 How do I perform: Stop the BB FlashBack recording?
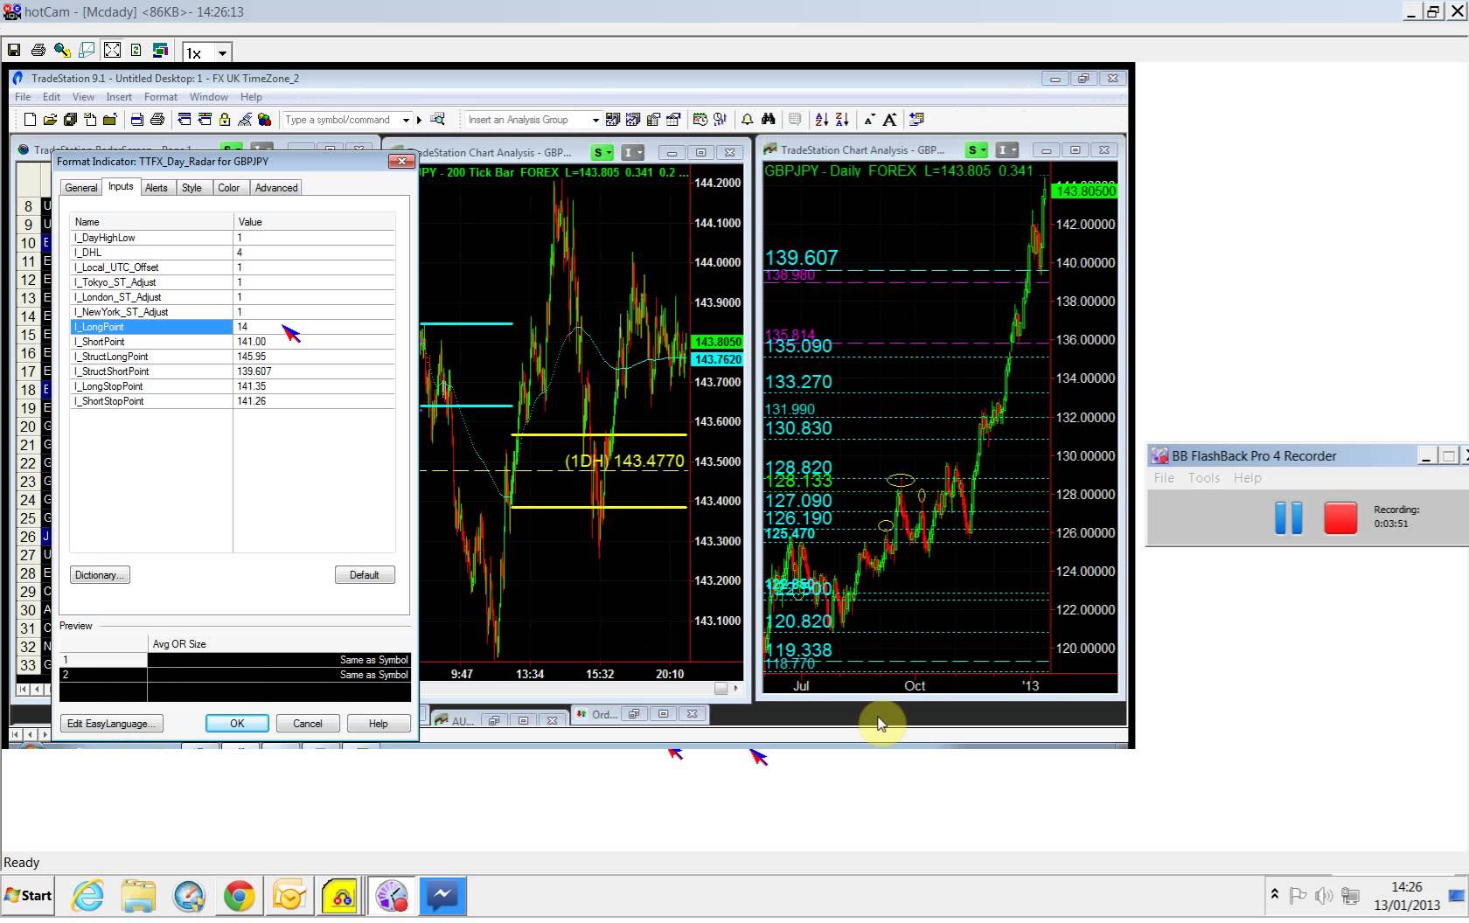click(x=1340, y=517)
